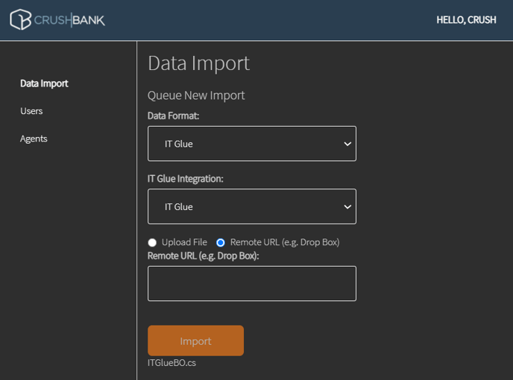Select the Upload File radio option
This screenshot has height=380, width=513.
point(152,242)
